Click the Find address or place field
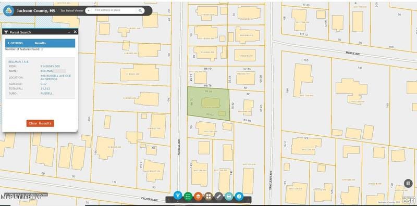 pos(114,10)
